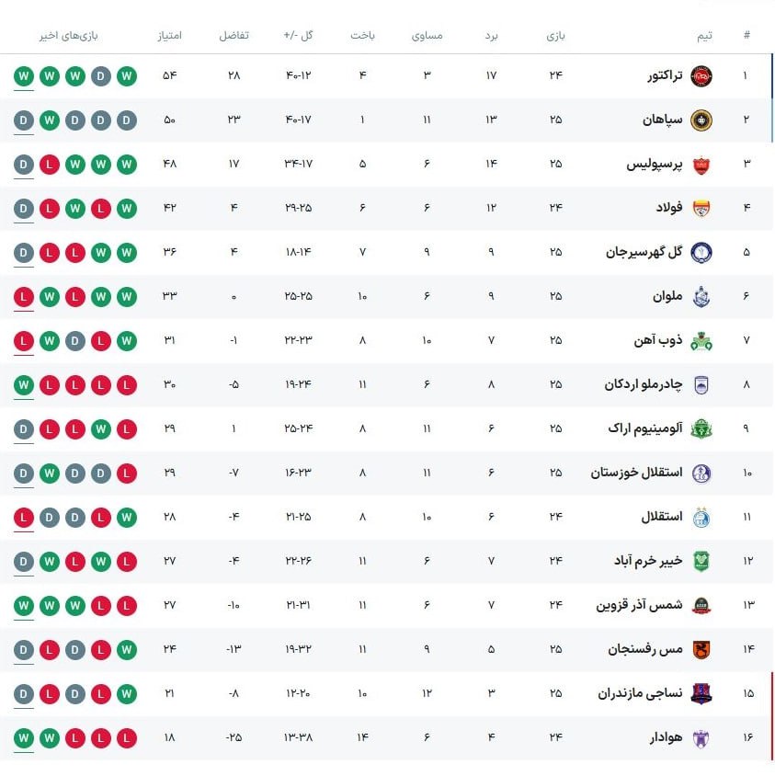
Task: Click the Sepahan club logo
Action: click(701, 120)
